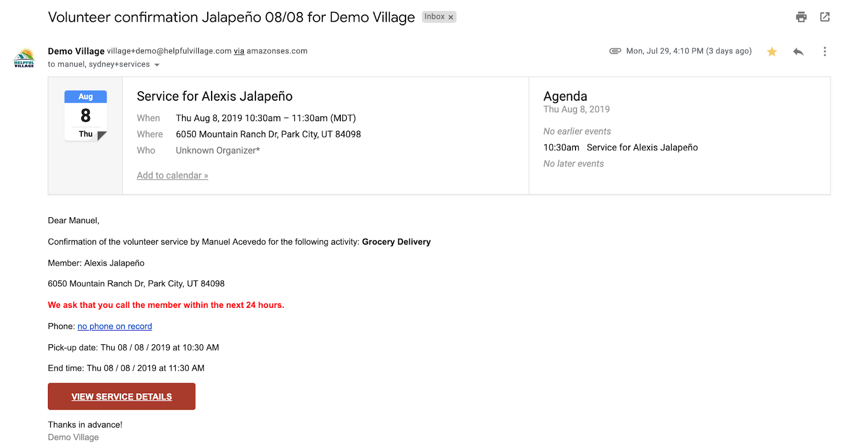Image resolution: width=844 pixels, height=446 pixels.
Task: Click the Inbox label tag
Action: [435, 17]
